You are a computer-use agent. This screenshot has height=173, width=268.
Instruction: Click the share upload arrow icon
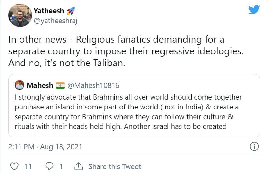pyautogui.click(x=78, y=166)
